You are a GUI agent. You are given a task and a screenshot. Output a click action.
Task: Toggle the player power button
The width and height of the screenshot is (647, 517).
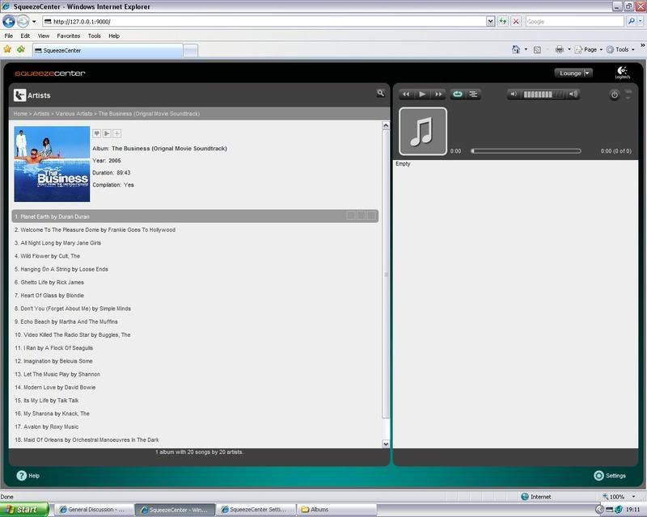pyautogui.click(x=614, y=95)
